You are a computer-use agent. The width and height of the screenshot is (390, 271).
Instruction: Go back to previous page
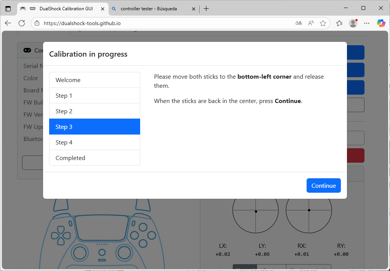coord(8,23)
